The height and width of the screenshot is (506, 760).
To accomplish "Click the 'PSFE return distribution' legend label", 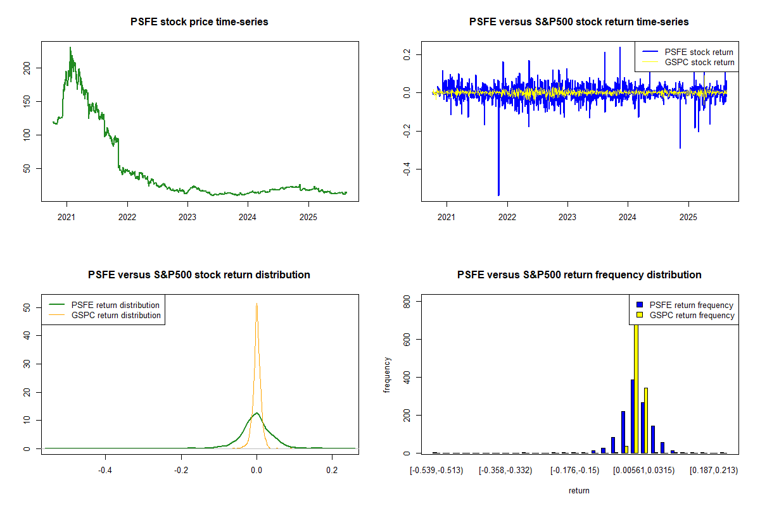I will [116, 305].
